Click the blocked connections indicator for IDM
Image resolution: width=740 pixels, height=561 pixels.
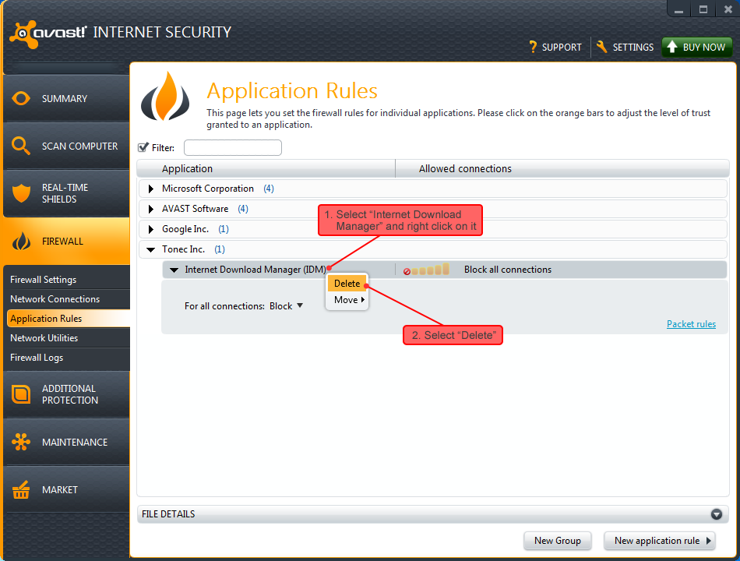(x=407, y=268)
